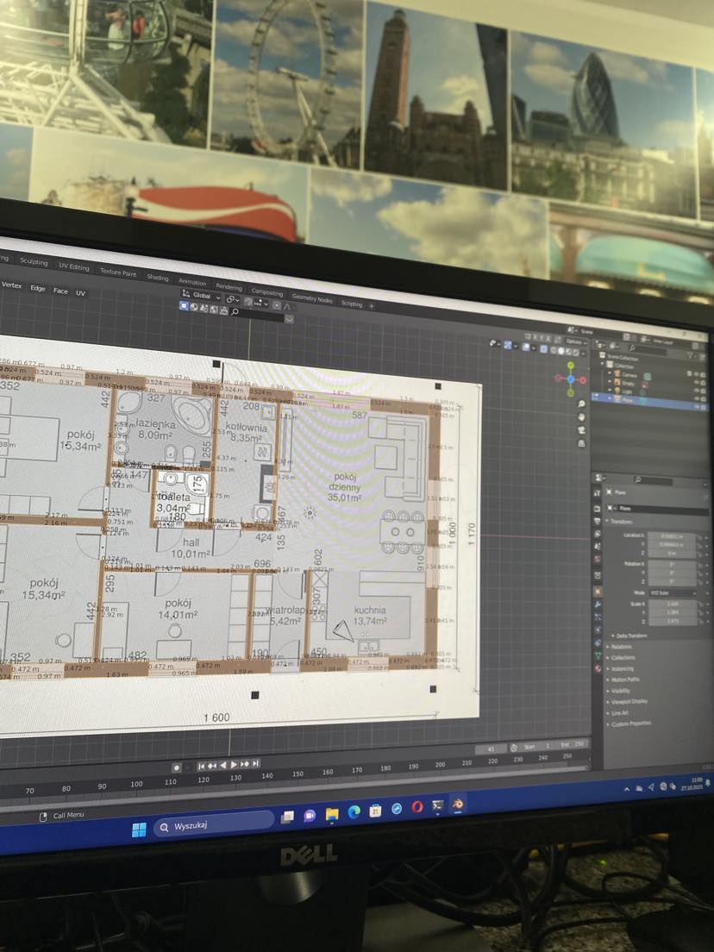Screen dimensions: 714x952
Task: Click the snap magnet icon in header
Action: point(248,302)
